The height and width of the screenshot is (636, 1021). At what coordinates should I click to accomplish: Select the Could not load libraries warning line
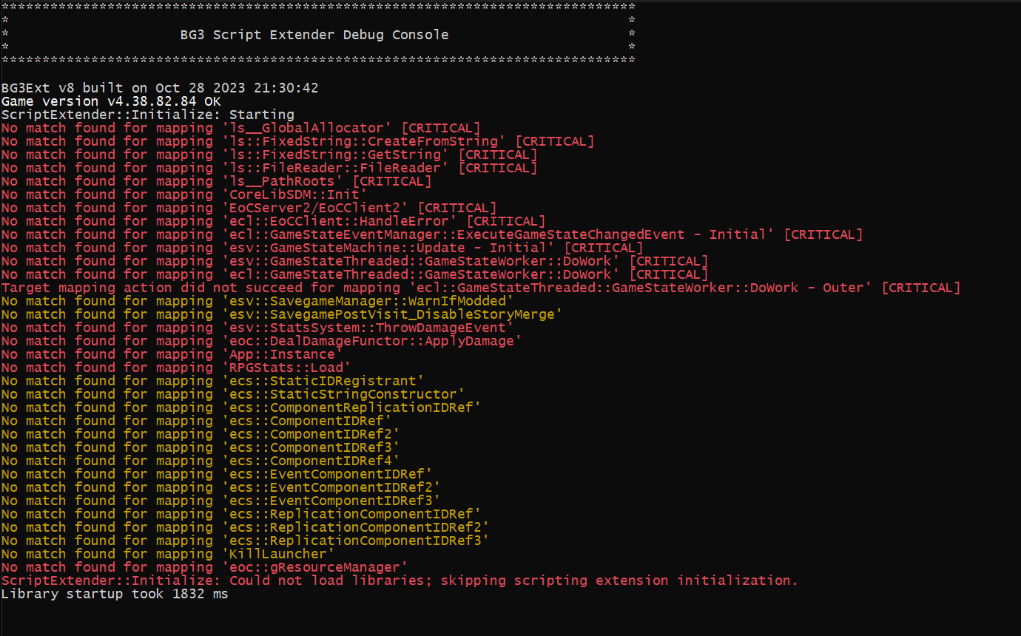[x=400, y=580]
